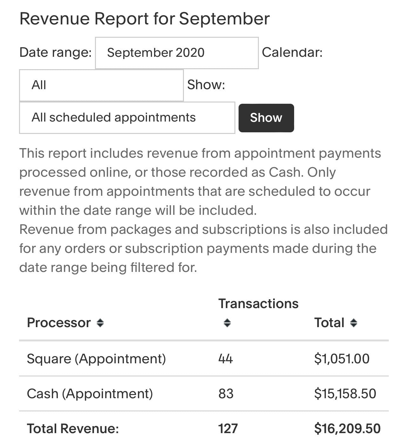Click the Square transaction count 44
Screen dimensions: 398x442
[x=226, y=359]
